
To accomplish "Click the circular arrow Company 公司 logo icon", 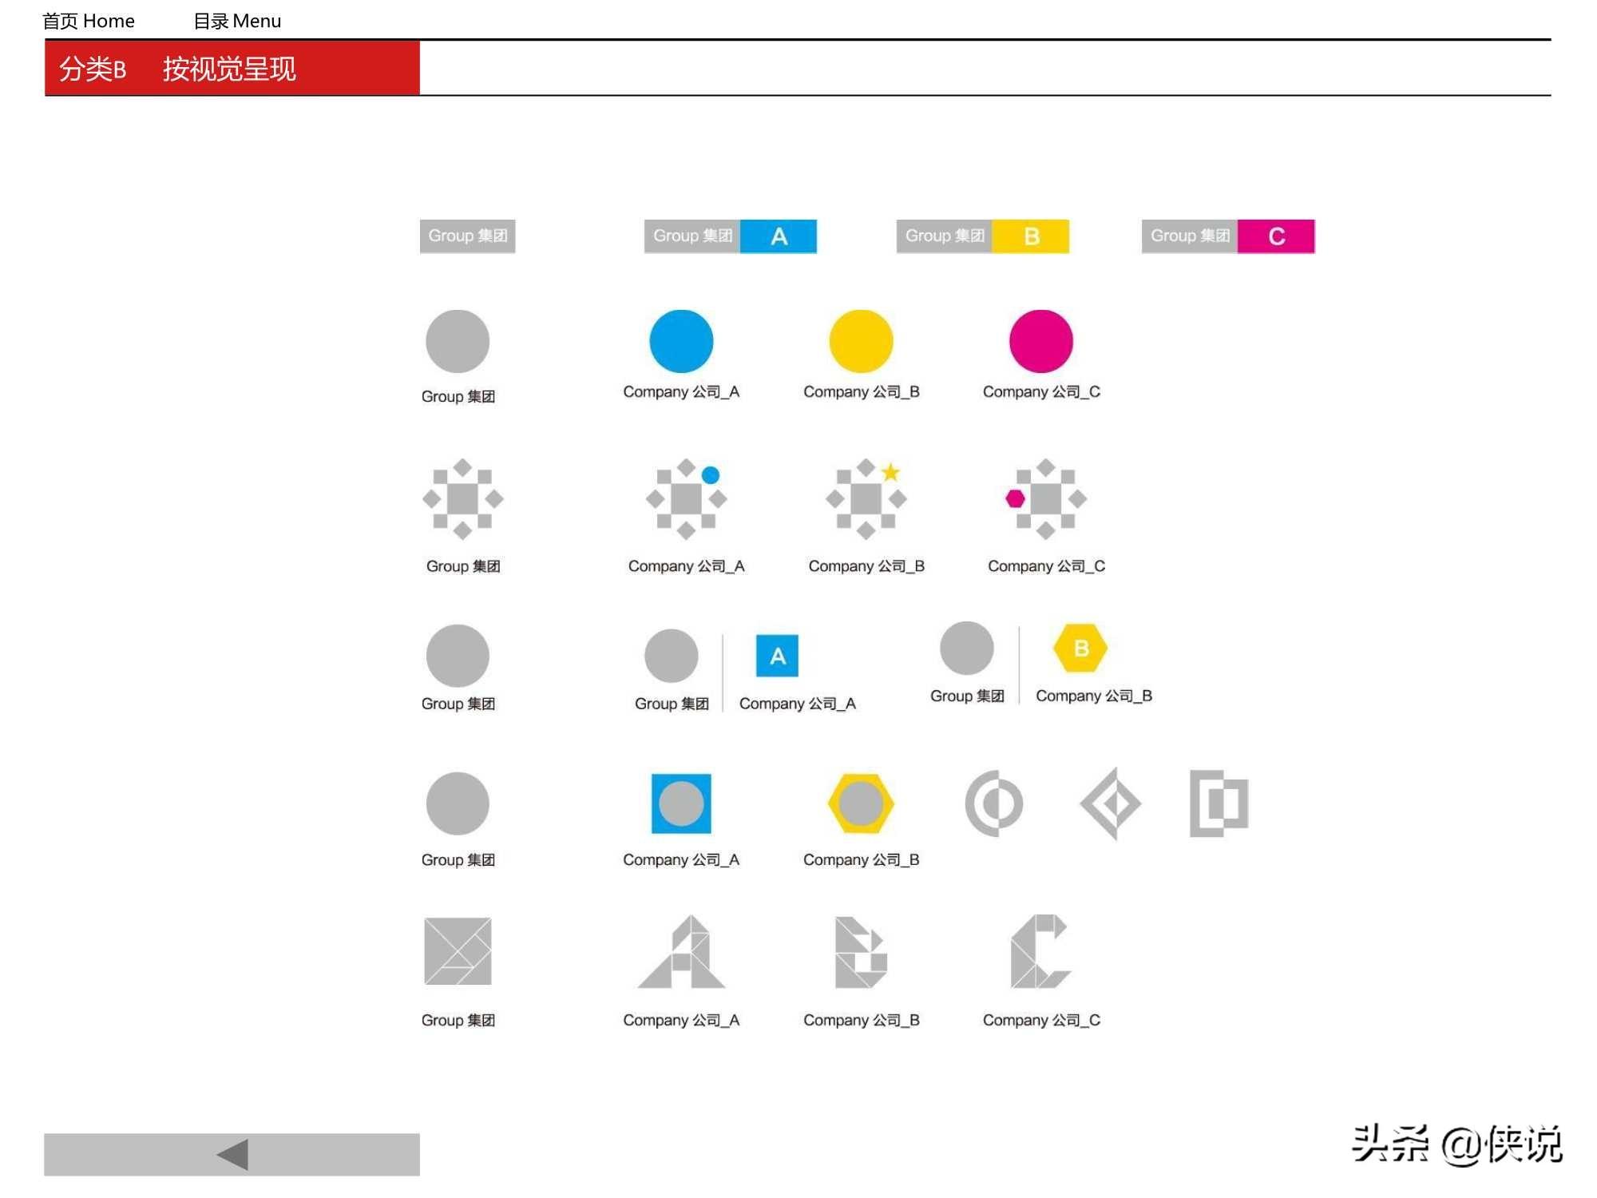I will (x=996, y=800).
